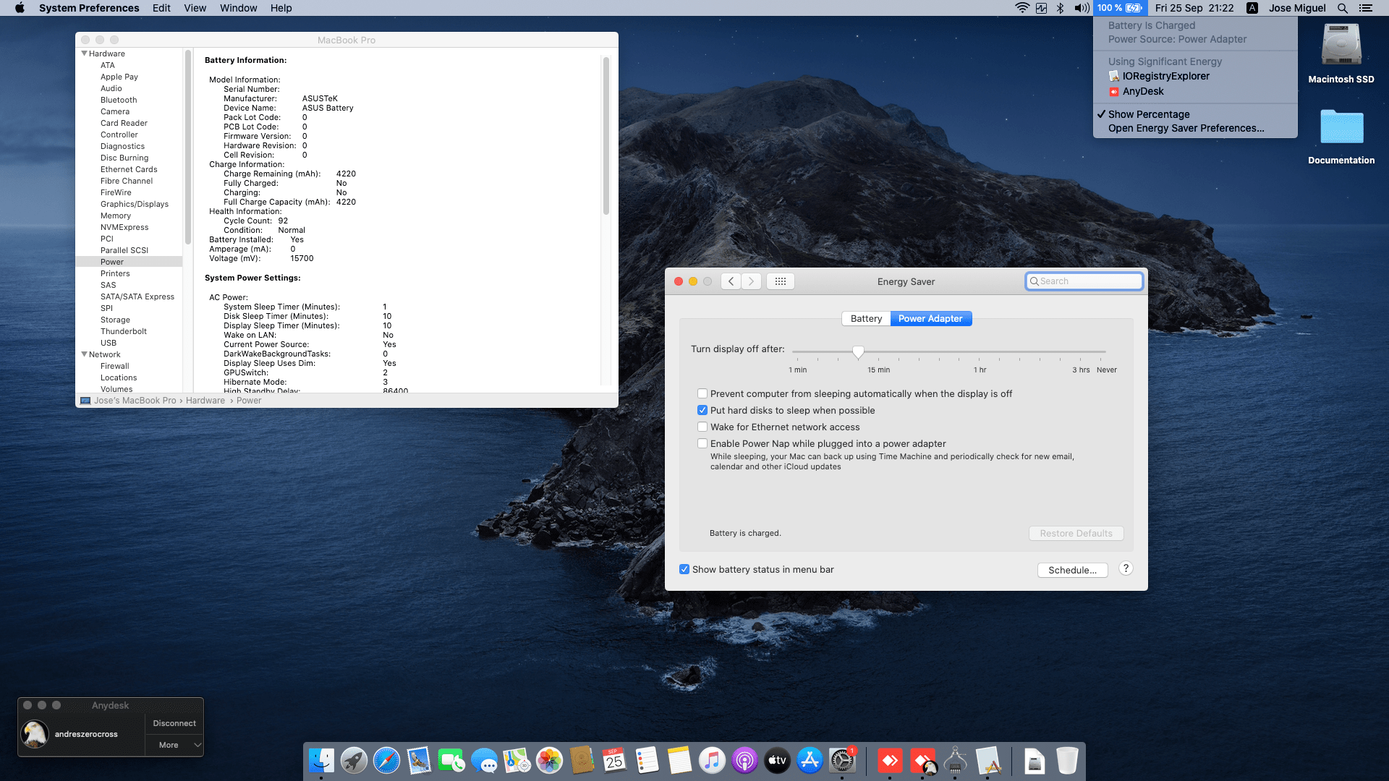Click the Bluetooth icon in menu bar
Viewport: 1389px width, 781px height.
[1060, 8]
